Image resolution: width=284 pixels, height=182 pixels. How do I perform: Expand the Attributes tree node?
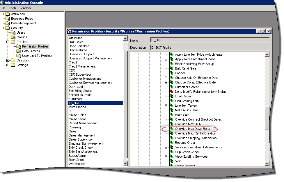[x=2, y=14]
